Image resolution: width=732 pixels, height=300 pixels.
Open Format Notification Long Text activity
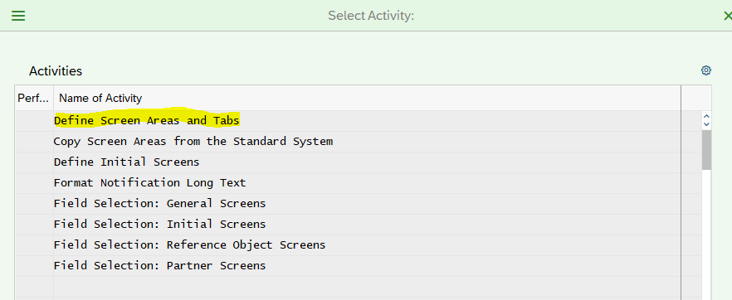(150, 182)
